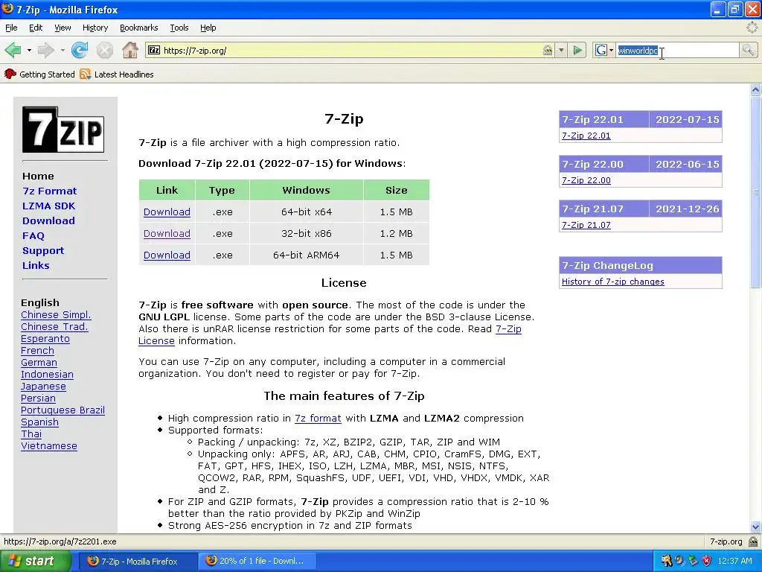Click the padlock icon in address bar

(548, 50)
